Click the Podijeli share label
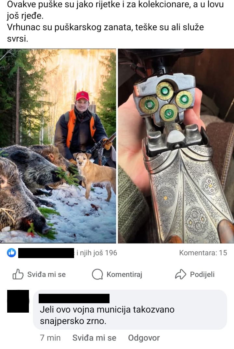This screenshot has width=234, height=349. pos(202,274)
